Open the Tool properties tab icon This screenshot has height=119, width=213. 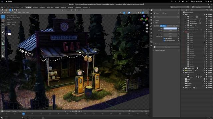pyautogui.click(x=151, y=14)
